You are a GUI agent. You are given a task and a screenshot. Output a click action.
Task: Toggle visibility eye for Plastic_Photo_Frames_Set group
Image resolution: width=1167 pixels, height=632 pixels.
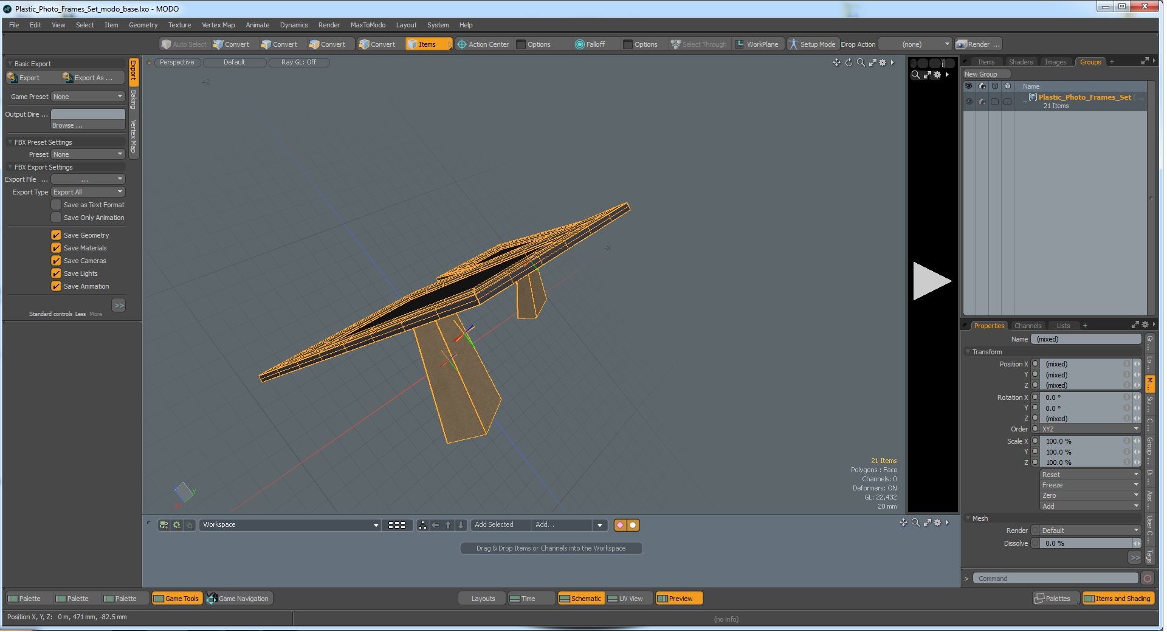click(x=969, y=102)
